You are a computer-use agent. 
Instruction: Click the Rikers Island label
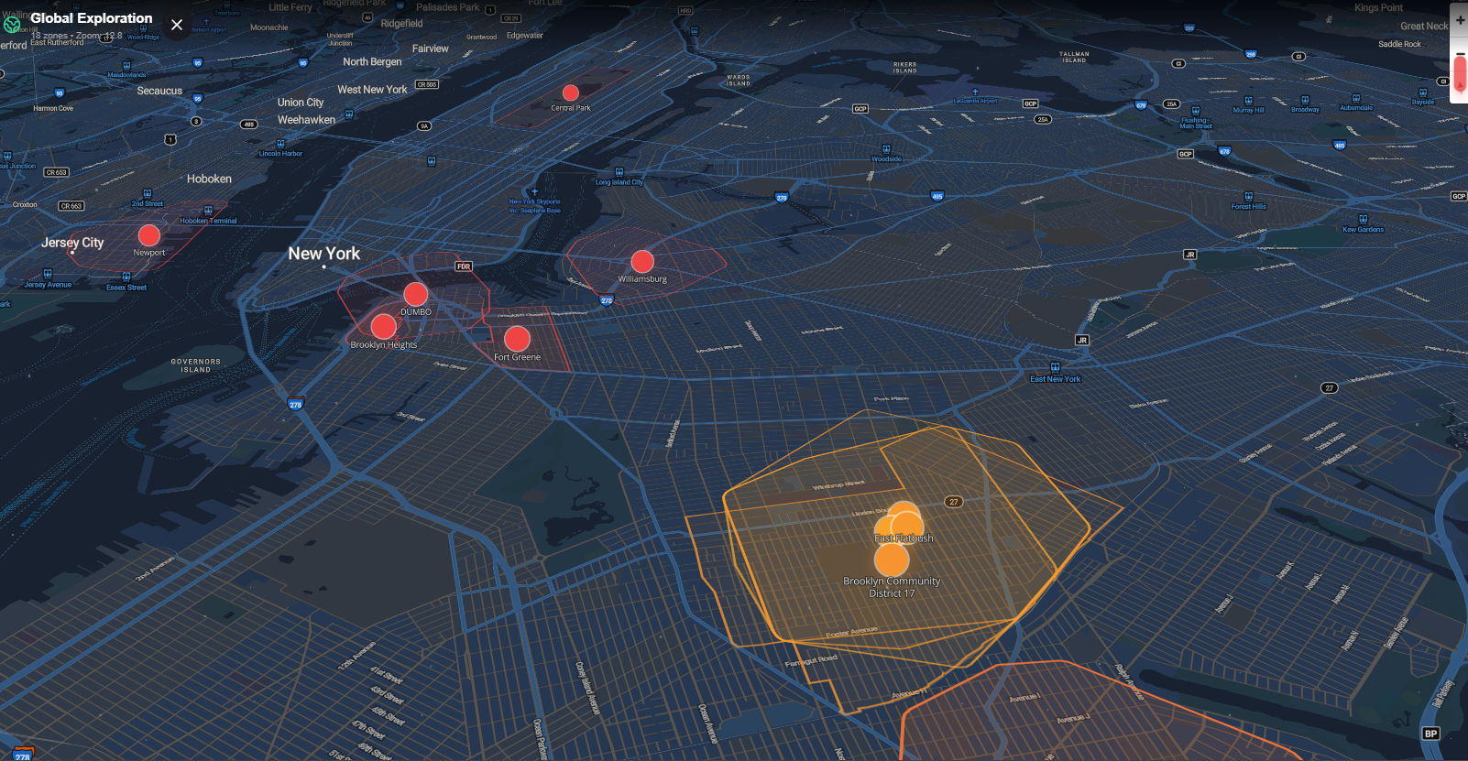click(904, 68)
